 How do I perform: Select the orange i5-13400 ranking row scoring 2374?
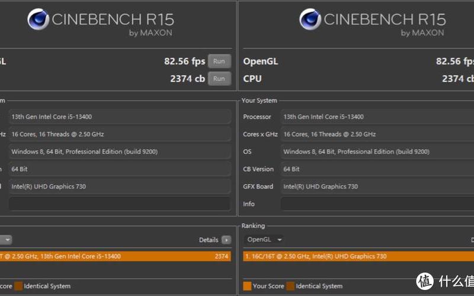pyautogui.click(x=115, y=256)
